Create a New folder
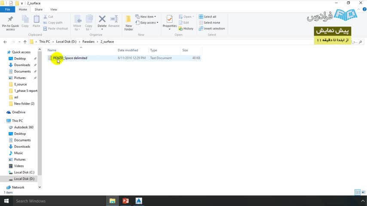Viewport: 367px width, 206px height. click(129, 23)
